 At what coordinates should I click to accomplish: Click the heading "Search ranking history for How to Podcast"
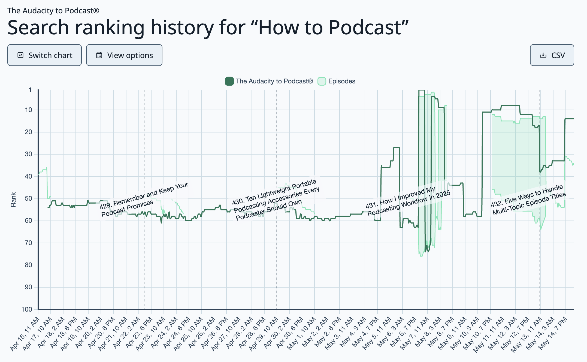pos(208,27)
